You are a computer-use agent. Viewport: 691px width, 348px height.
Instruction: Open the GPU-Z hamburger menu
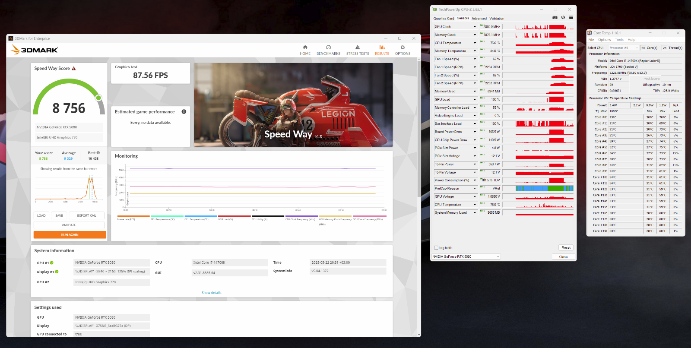571,18
